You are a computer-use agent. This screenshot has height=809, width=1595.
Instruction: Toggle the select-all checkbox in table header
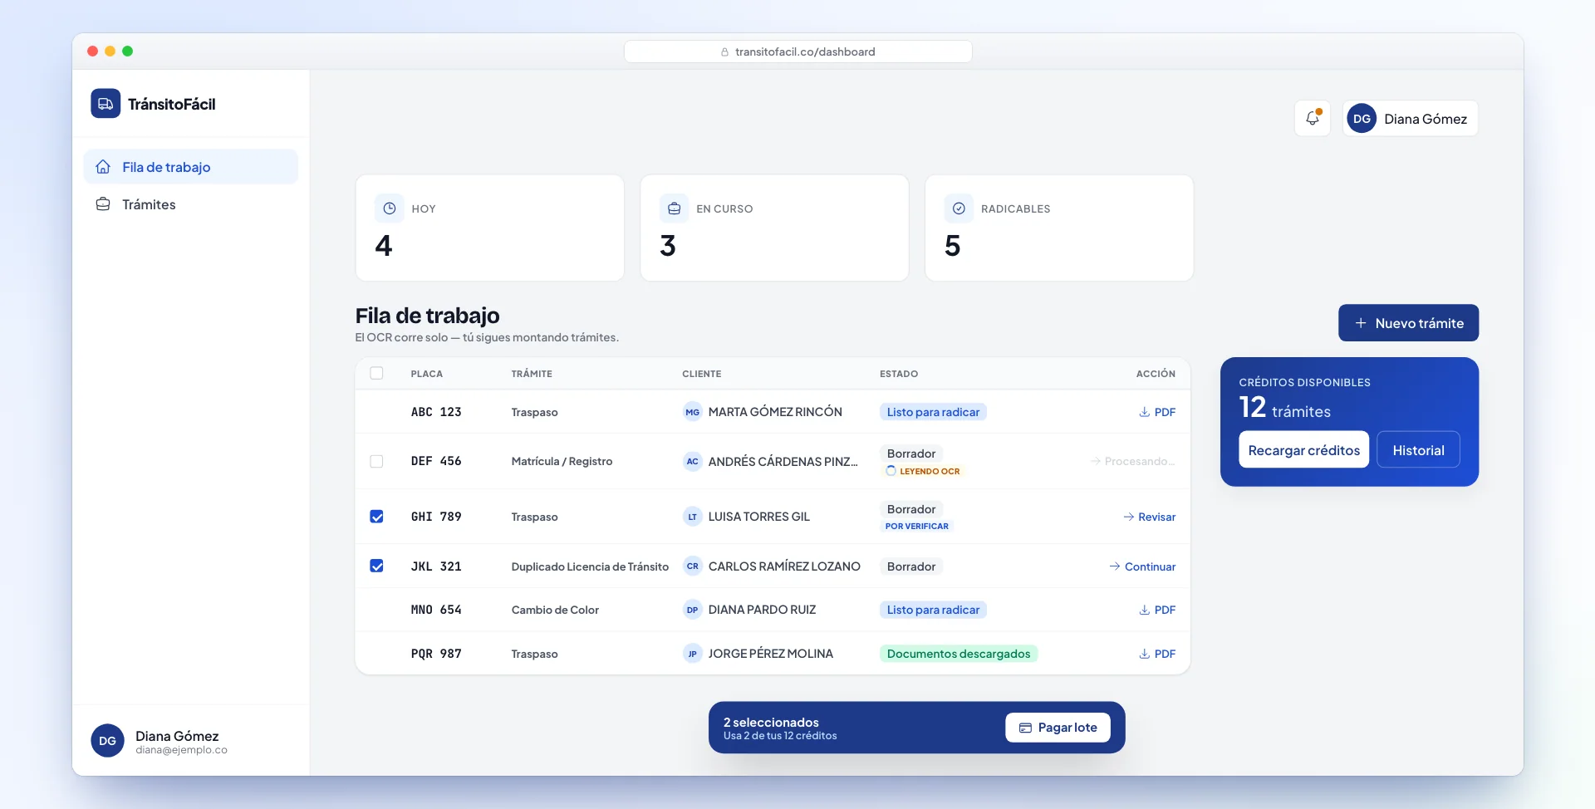pyautogui.click(x=376, y=373)
